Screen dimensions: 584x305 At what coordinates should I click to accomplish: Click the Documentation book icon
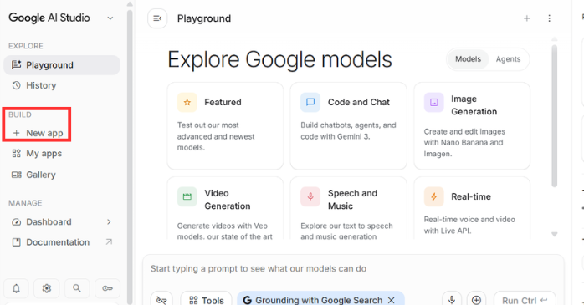pos(17,242)
